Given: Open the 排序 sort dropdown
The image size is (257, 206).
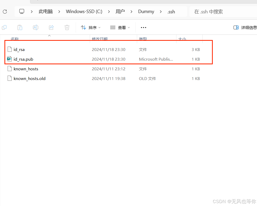Looking at the screenshot, I should coord(91,27).
